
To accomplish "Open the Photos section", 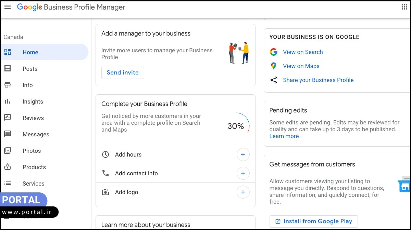I will 32,151.
